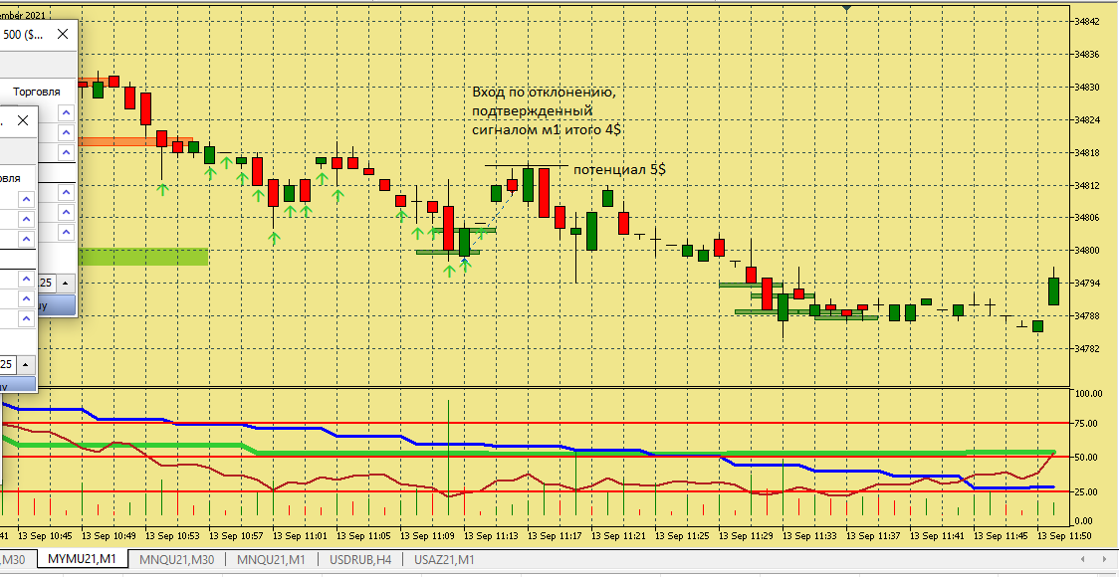Click the 25.00 indicator scale value
The height and width of the screenshot is (577, 1119).
click(1088, 491)
